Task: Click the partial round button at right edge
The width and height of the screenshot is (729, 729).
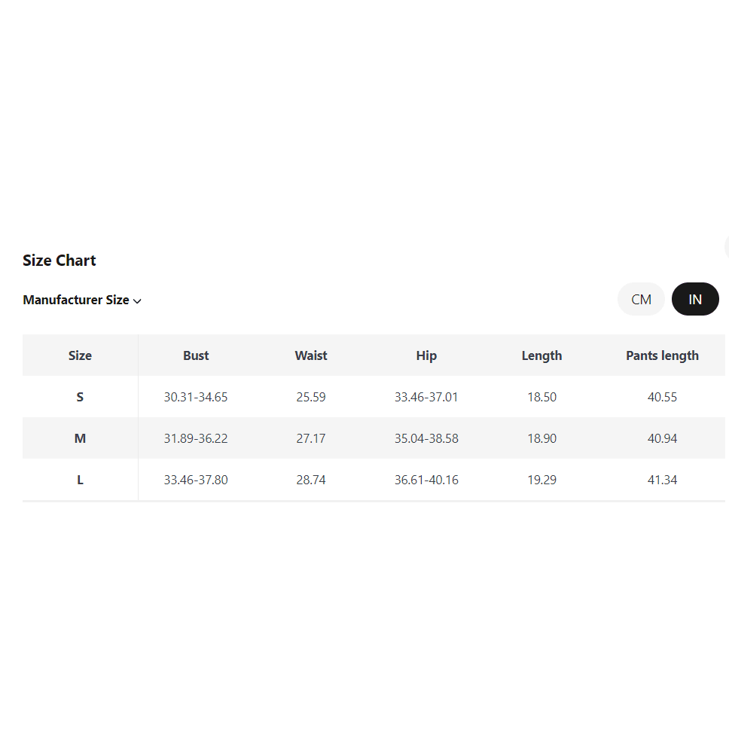Action: tap(727, 246)
